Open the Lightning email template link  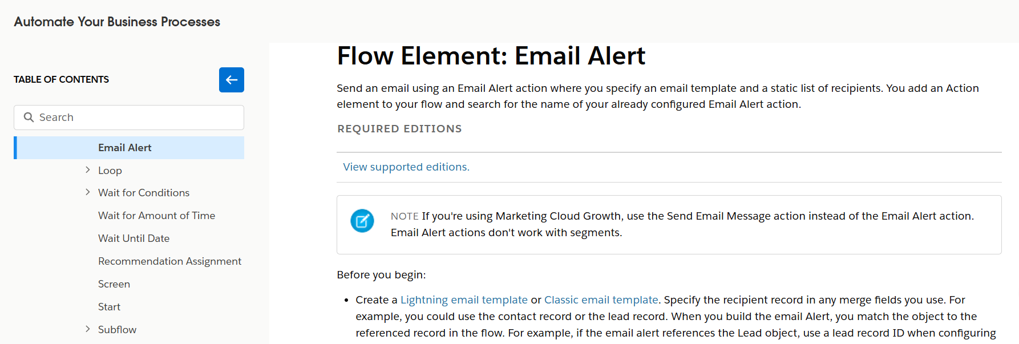point(464,300)
